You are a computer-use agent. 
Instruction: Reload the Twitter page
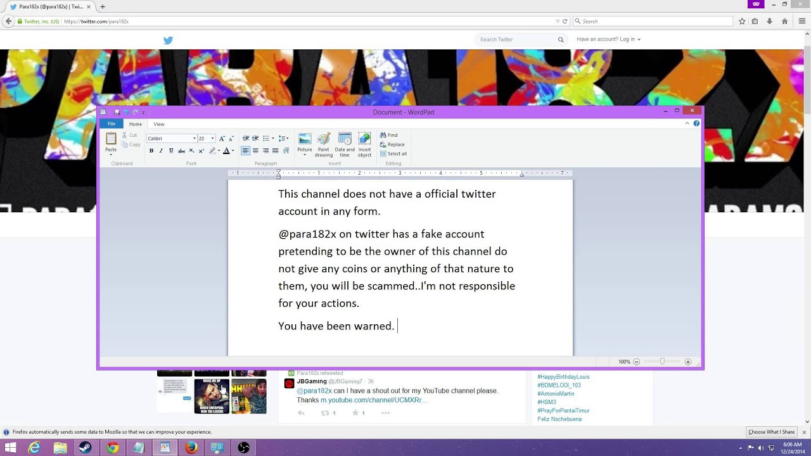[x=565, y=21]
